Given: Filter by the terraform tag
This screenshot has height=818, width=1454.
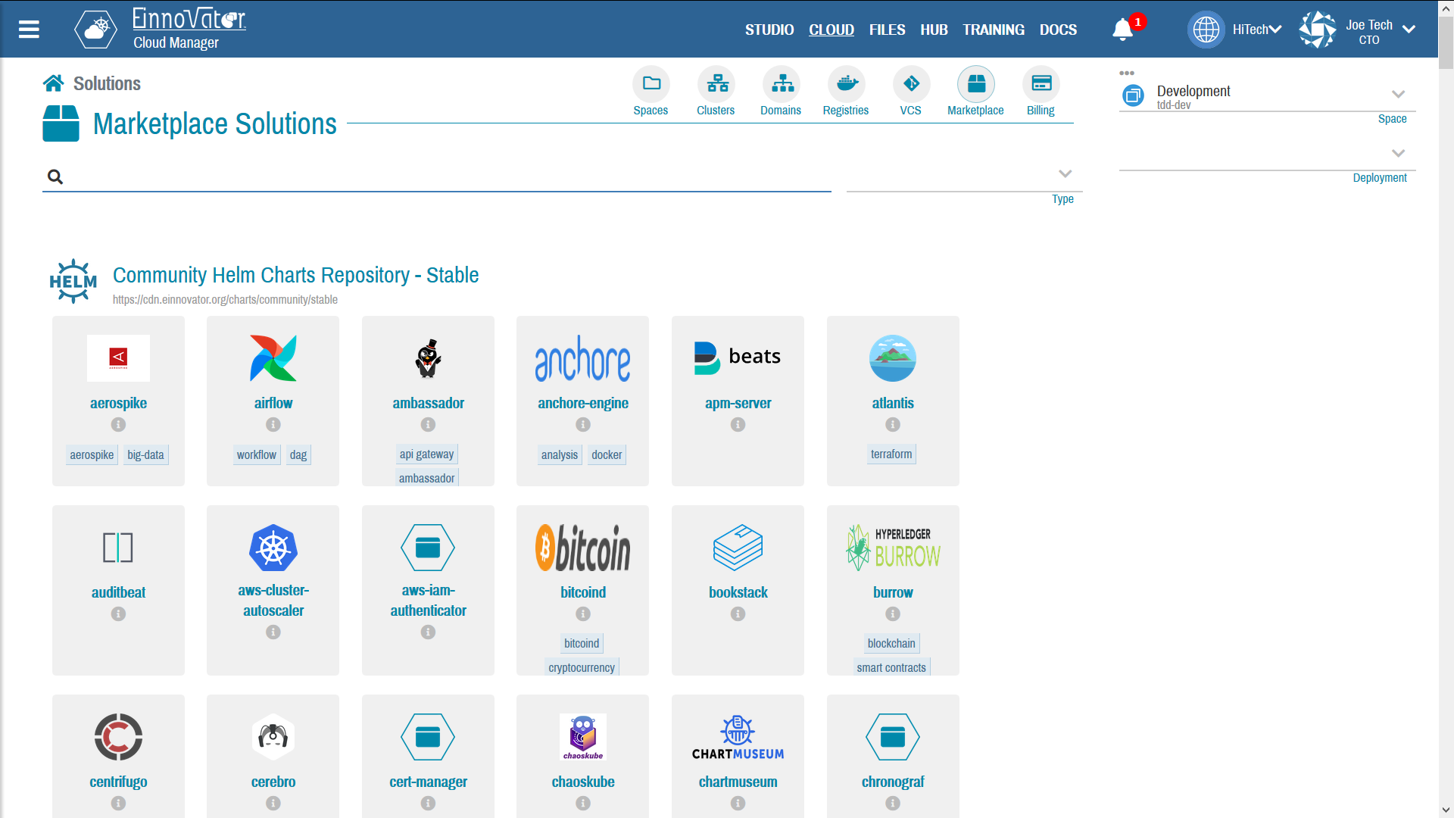Looking at the screenshot, I should point(891,454).
